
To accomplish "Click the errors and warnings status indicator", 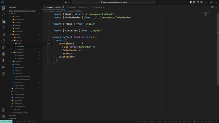I will [31, 122].
